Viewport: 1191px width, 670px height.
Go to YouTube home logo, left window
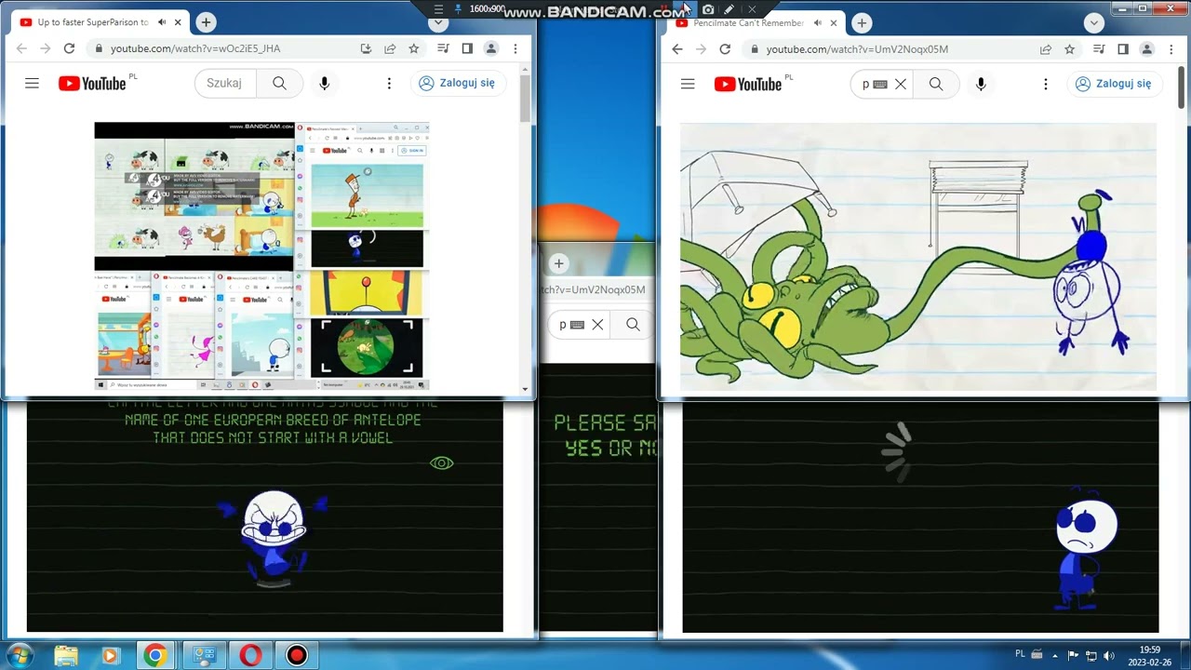click(92, 84)
